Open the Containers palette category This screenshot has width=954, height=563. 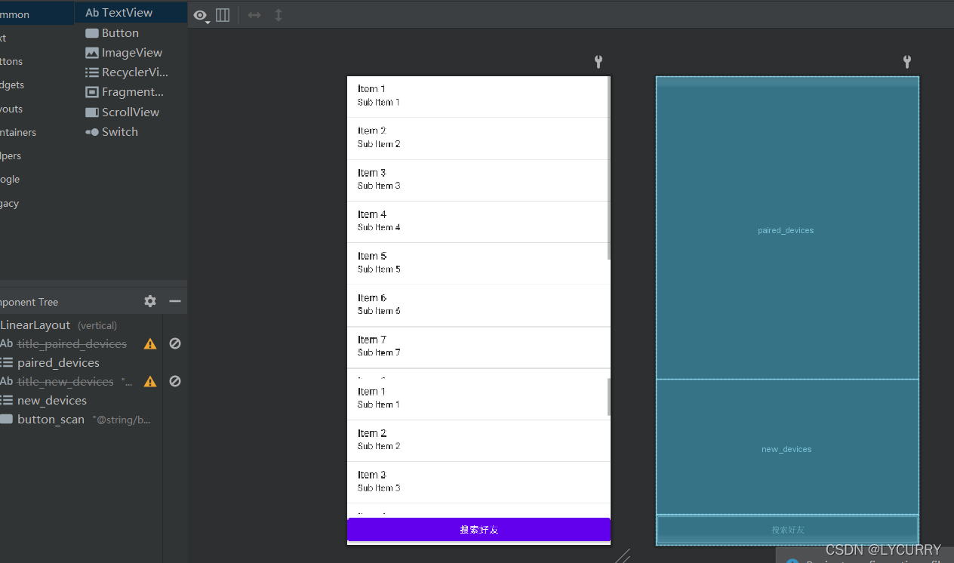(37, 132)
